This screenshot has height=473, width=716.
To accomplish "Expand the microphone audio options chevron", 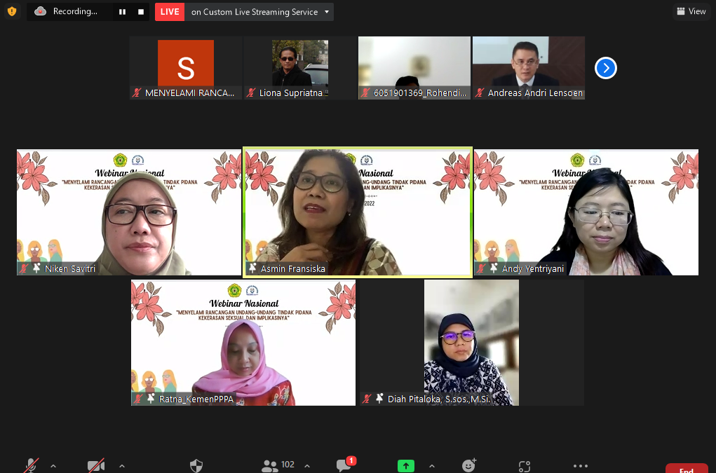I will click(x=53, y=465).
